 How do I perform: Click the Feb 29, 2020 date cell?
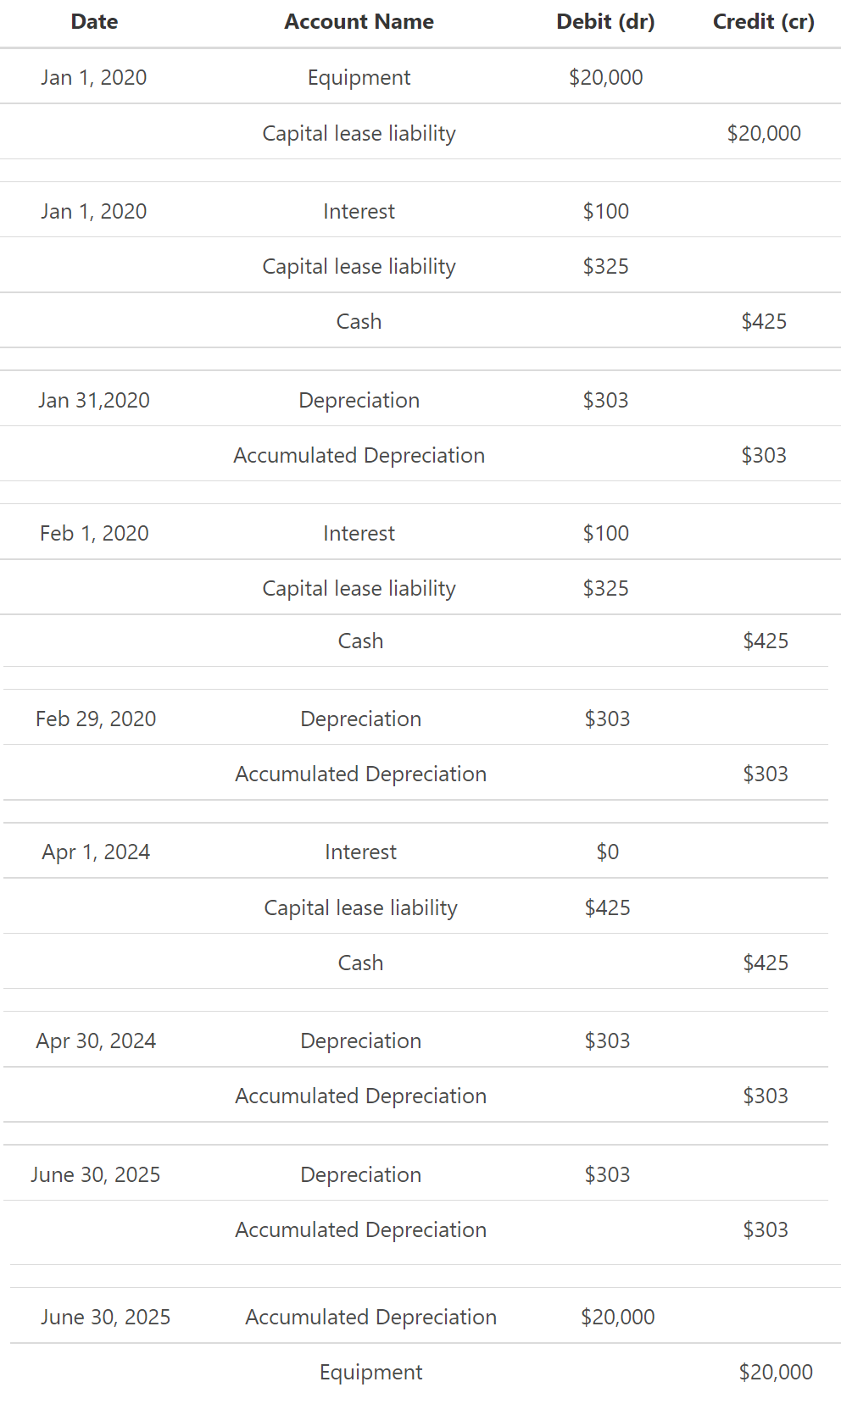96,719
